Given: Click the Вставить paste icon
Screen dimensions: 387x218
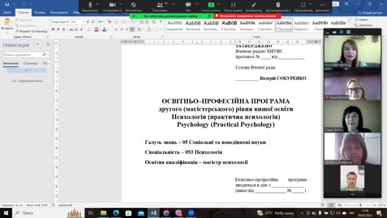Looking at the screenshot, I should pos(7,22).
